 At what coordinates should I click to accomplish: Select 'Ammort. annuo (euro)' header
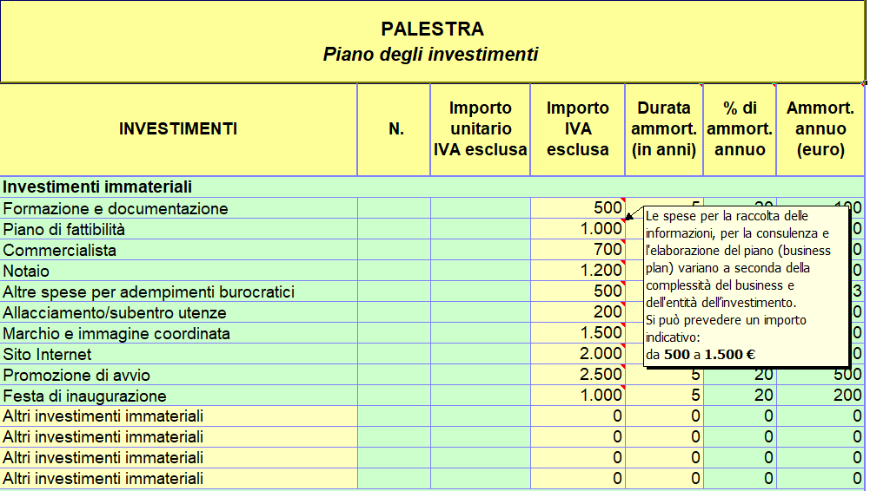(820, 129)
